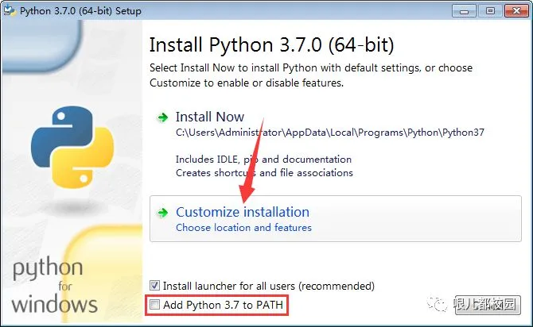Click the 'Install Python 3.7.0 (64-bit)' heading
The image size is (533, 327).
(271, 44)
